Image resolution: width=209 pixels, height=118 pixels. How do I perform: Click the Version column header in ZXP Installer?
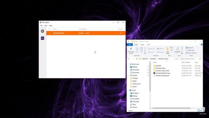tap(121, 29)
